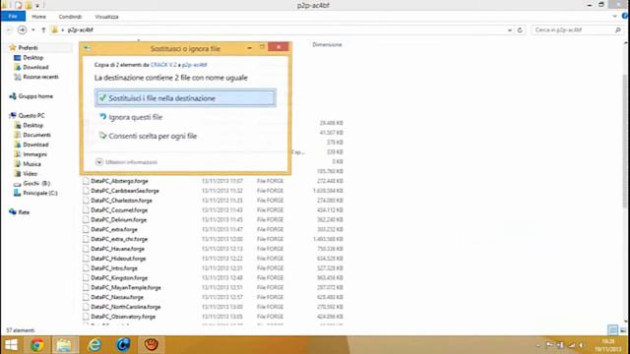Image resolution: width=630 pixels, height=354 pixels.
Task: Switch to the Visualizza ribbon tab
Action: point(106,17)
